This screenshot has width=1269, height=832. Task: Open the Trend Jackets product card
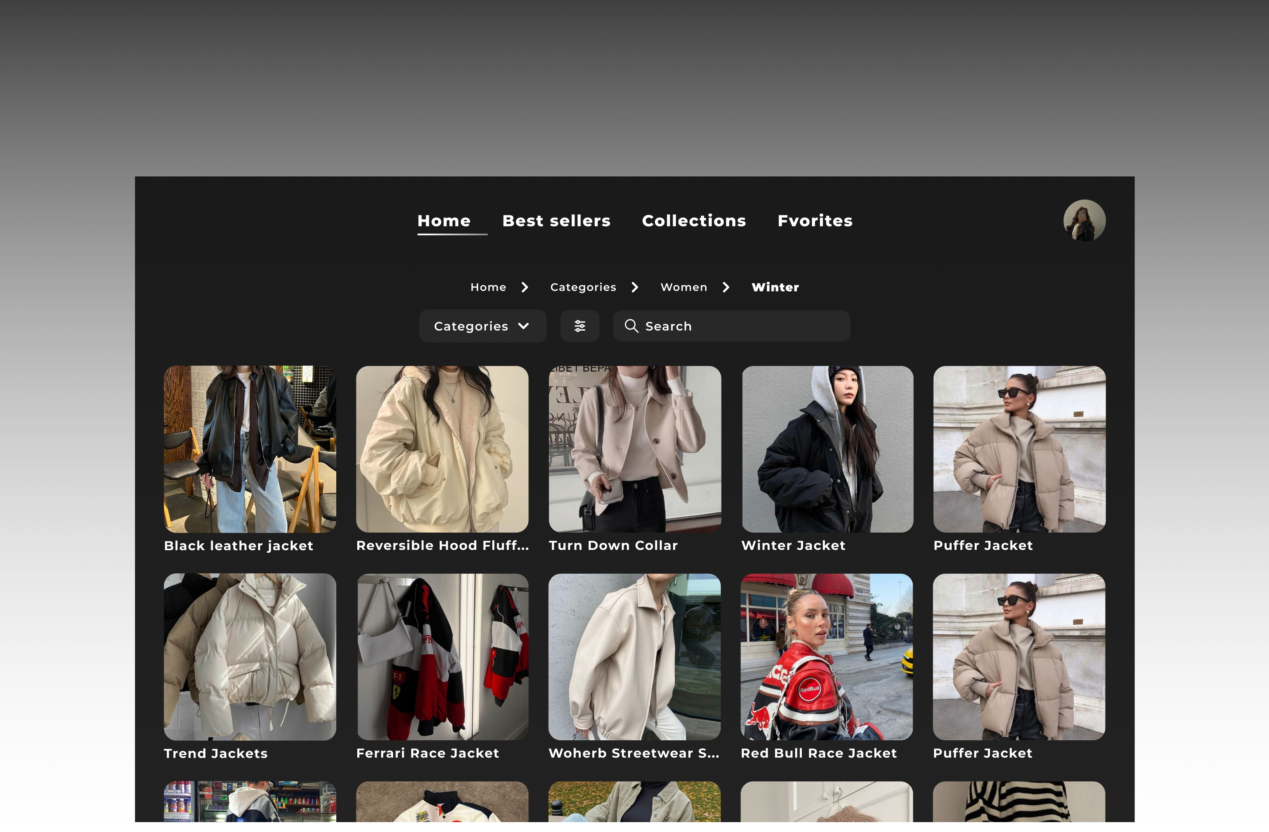coord(249,656)
